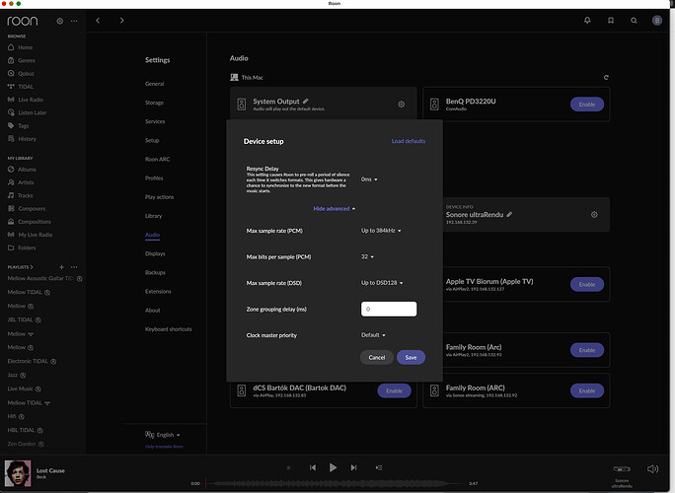Skip to next track
Viewport: 675px width, 493px height.
tap(352, 467)
